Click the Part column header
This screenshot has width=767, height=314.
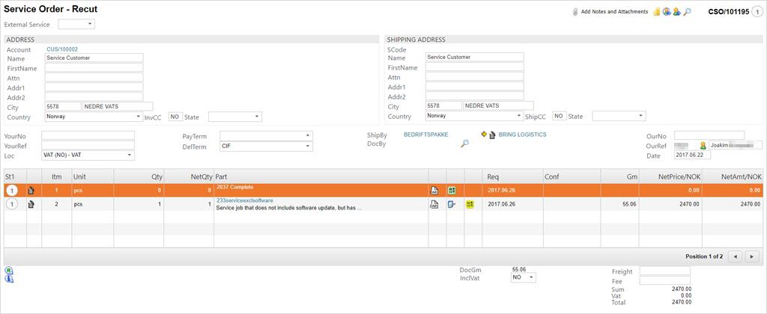(321, 176)
